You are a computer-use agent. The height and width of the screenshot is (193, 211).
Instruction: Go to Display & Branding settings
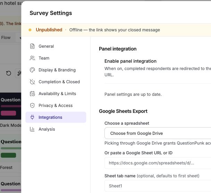(x=56, y=70)
